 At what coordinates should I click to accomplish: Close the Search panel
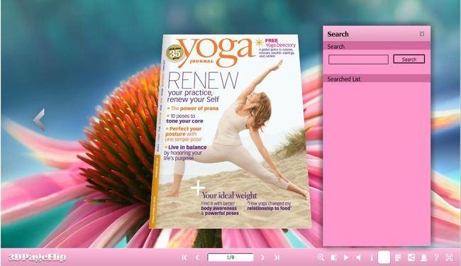click(422, 34)
